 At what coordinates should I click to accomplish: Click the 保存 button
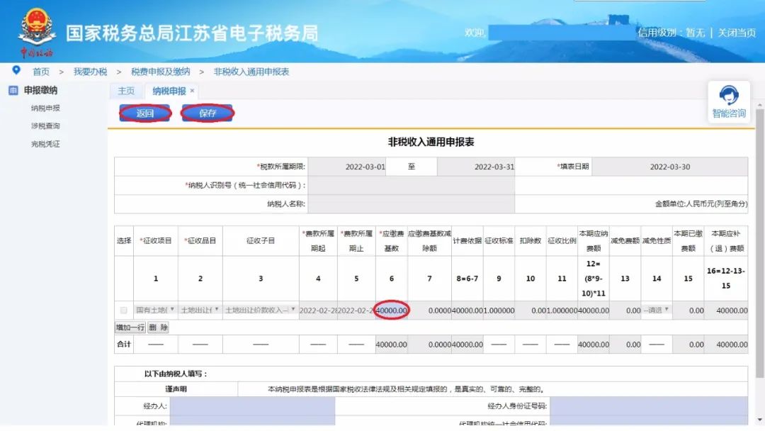[208, 113]
